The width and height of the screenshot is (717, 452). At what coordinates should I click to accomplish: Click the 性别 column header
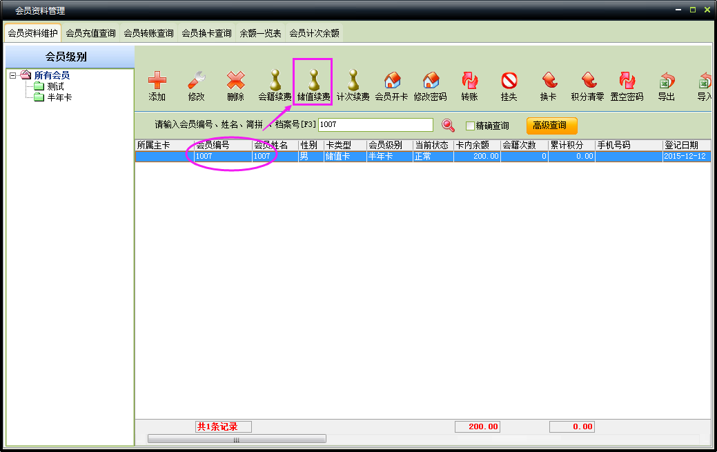click(311, 145)
